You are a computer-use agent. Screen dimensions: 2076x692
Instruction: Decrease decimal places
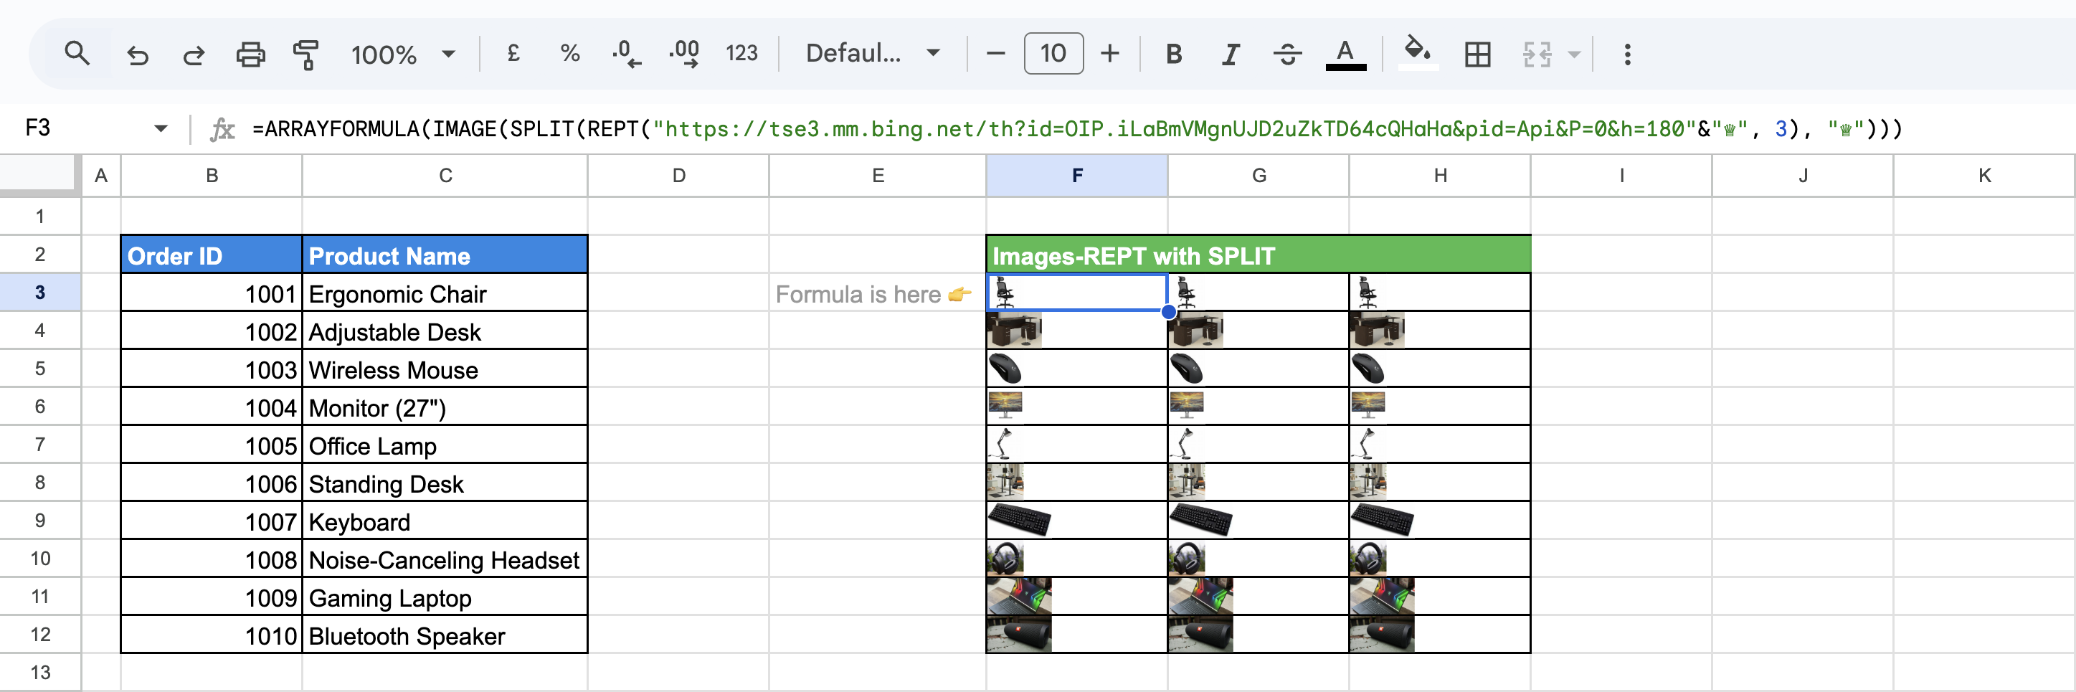click(626, 54)
